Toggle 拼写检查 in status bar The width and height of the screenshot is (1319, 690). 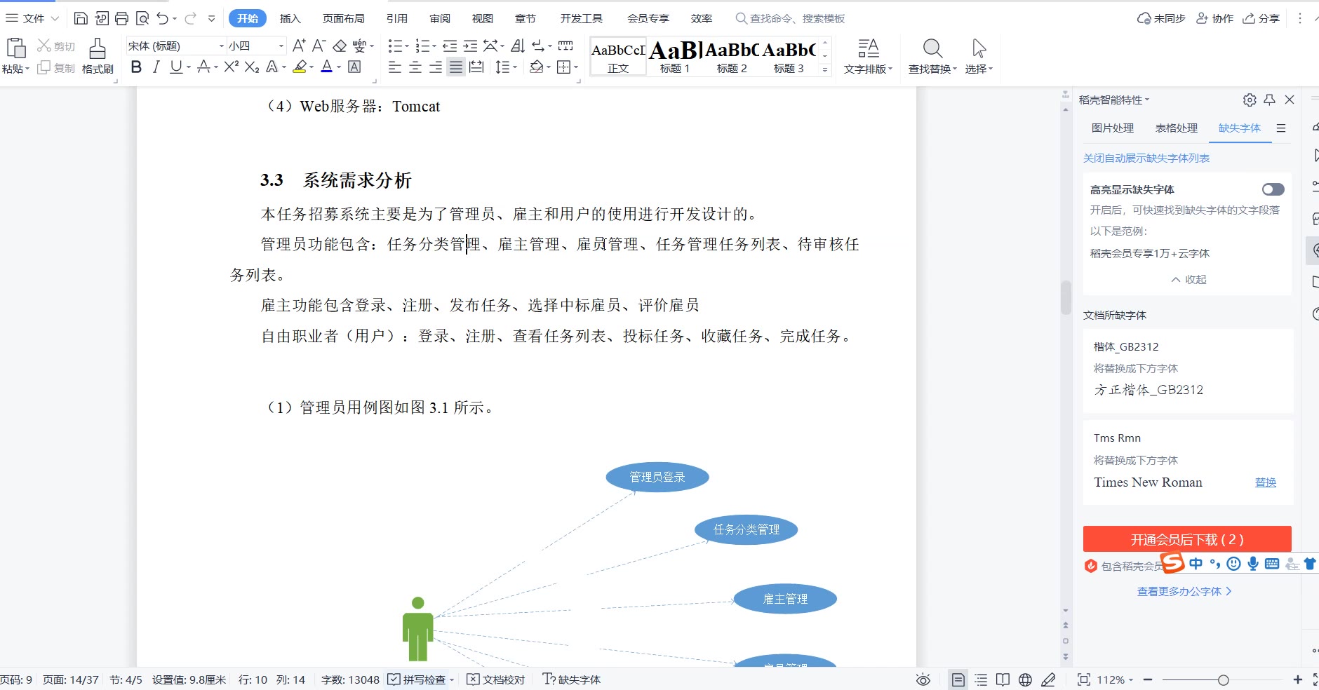417,679
